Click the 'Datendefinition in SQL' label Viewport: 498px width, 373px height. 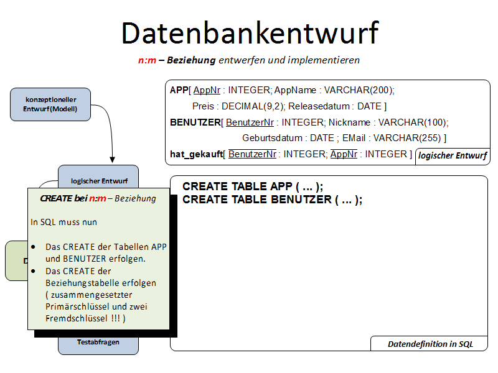[x=430, y=343]
